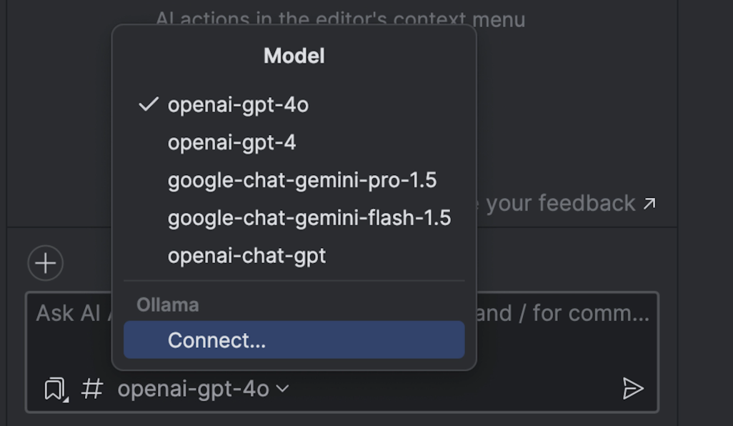
Task: Open the "your feedback" link
Action: coord(560,204)
